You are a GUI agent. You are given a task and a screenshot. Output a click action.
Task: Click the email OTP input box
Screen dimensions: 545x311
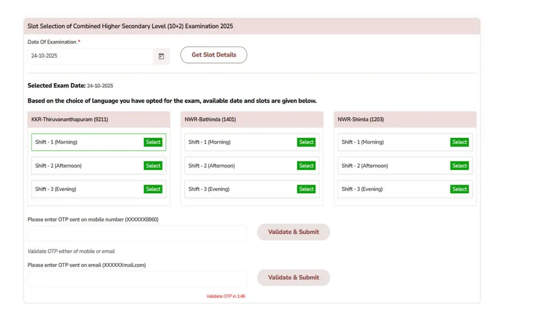pos(136,279)
